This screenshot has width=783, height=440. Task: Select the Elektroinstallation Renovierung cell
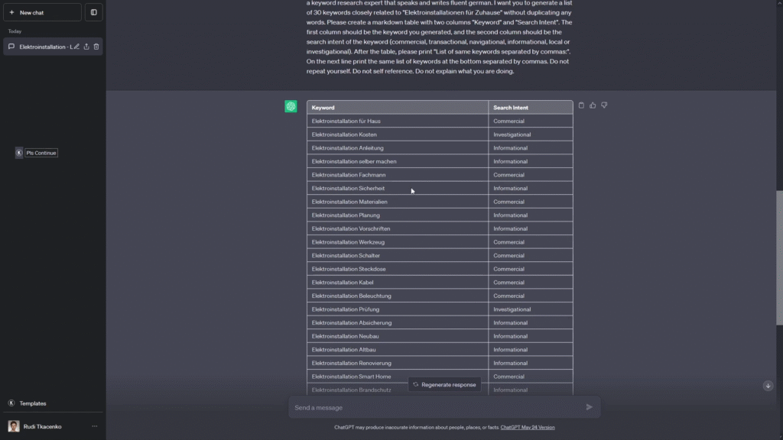coord(398,364)
